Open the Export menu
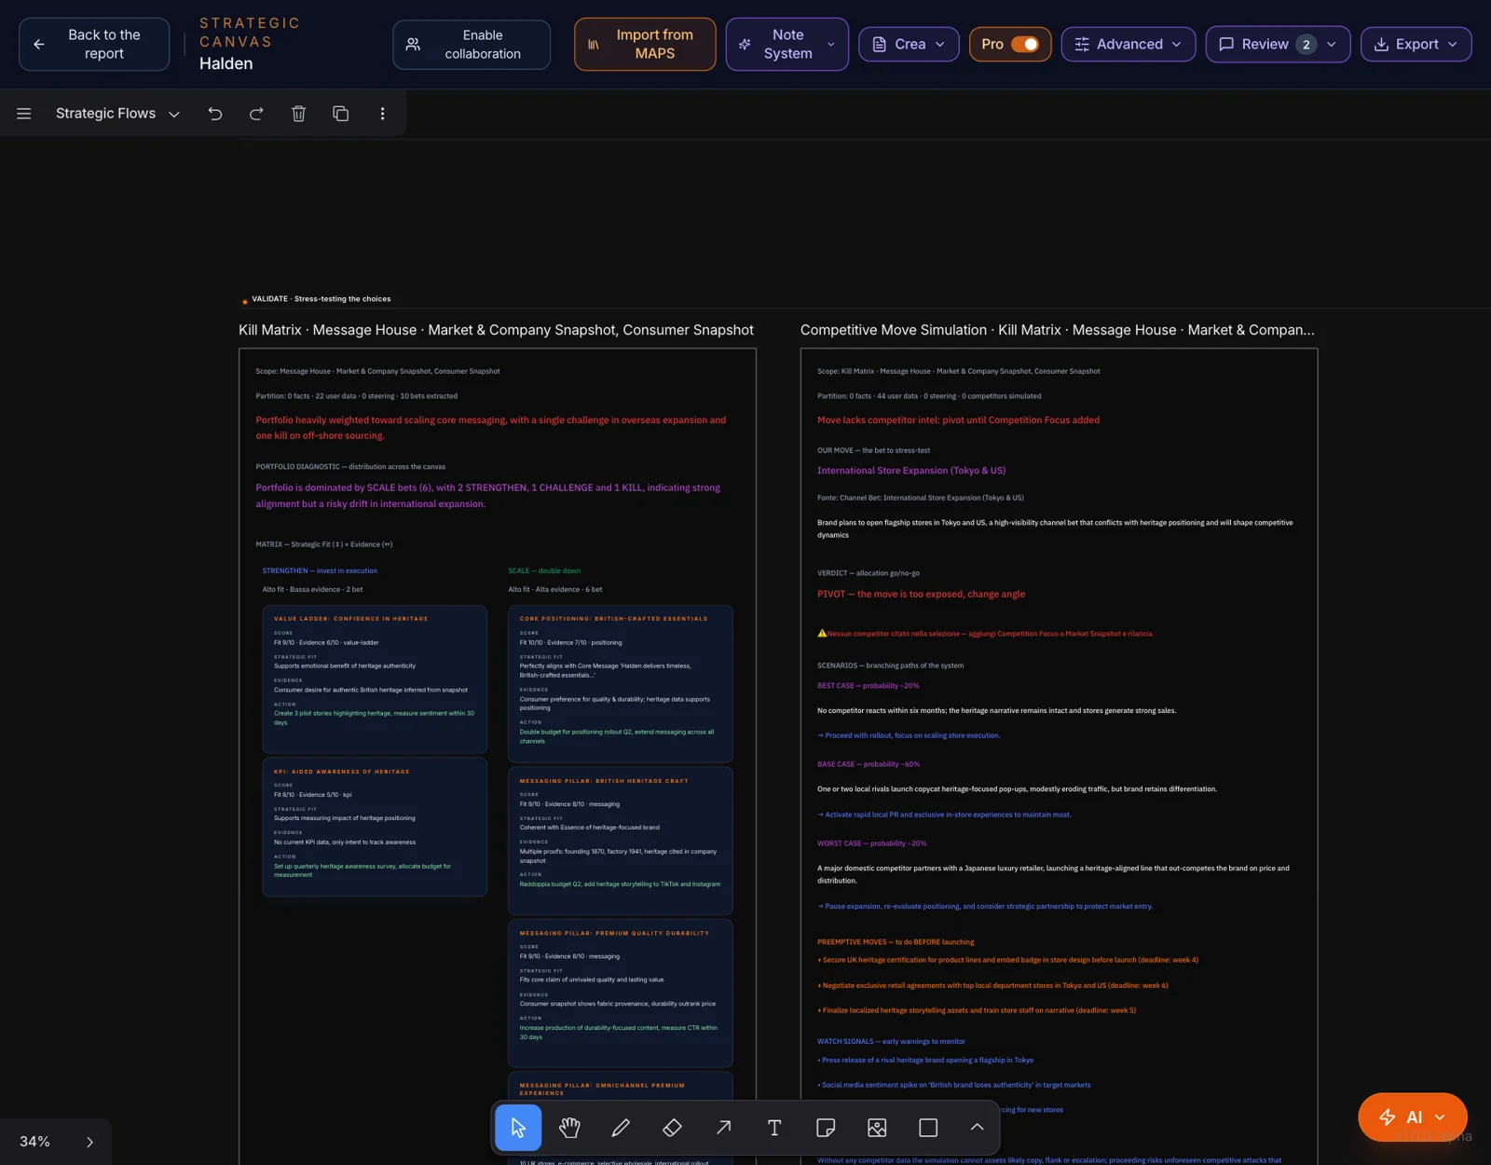Image resolution: width=1491 pixels, height=1165 pixels. [1416, 44]
